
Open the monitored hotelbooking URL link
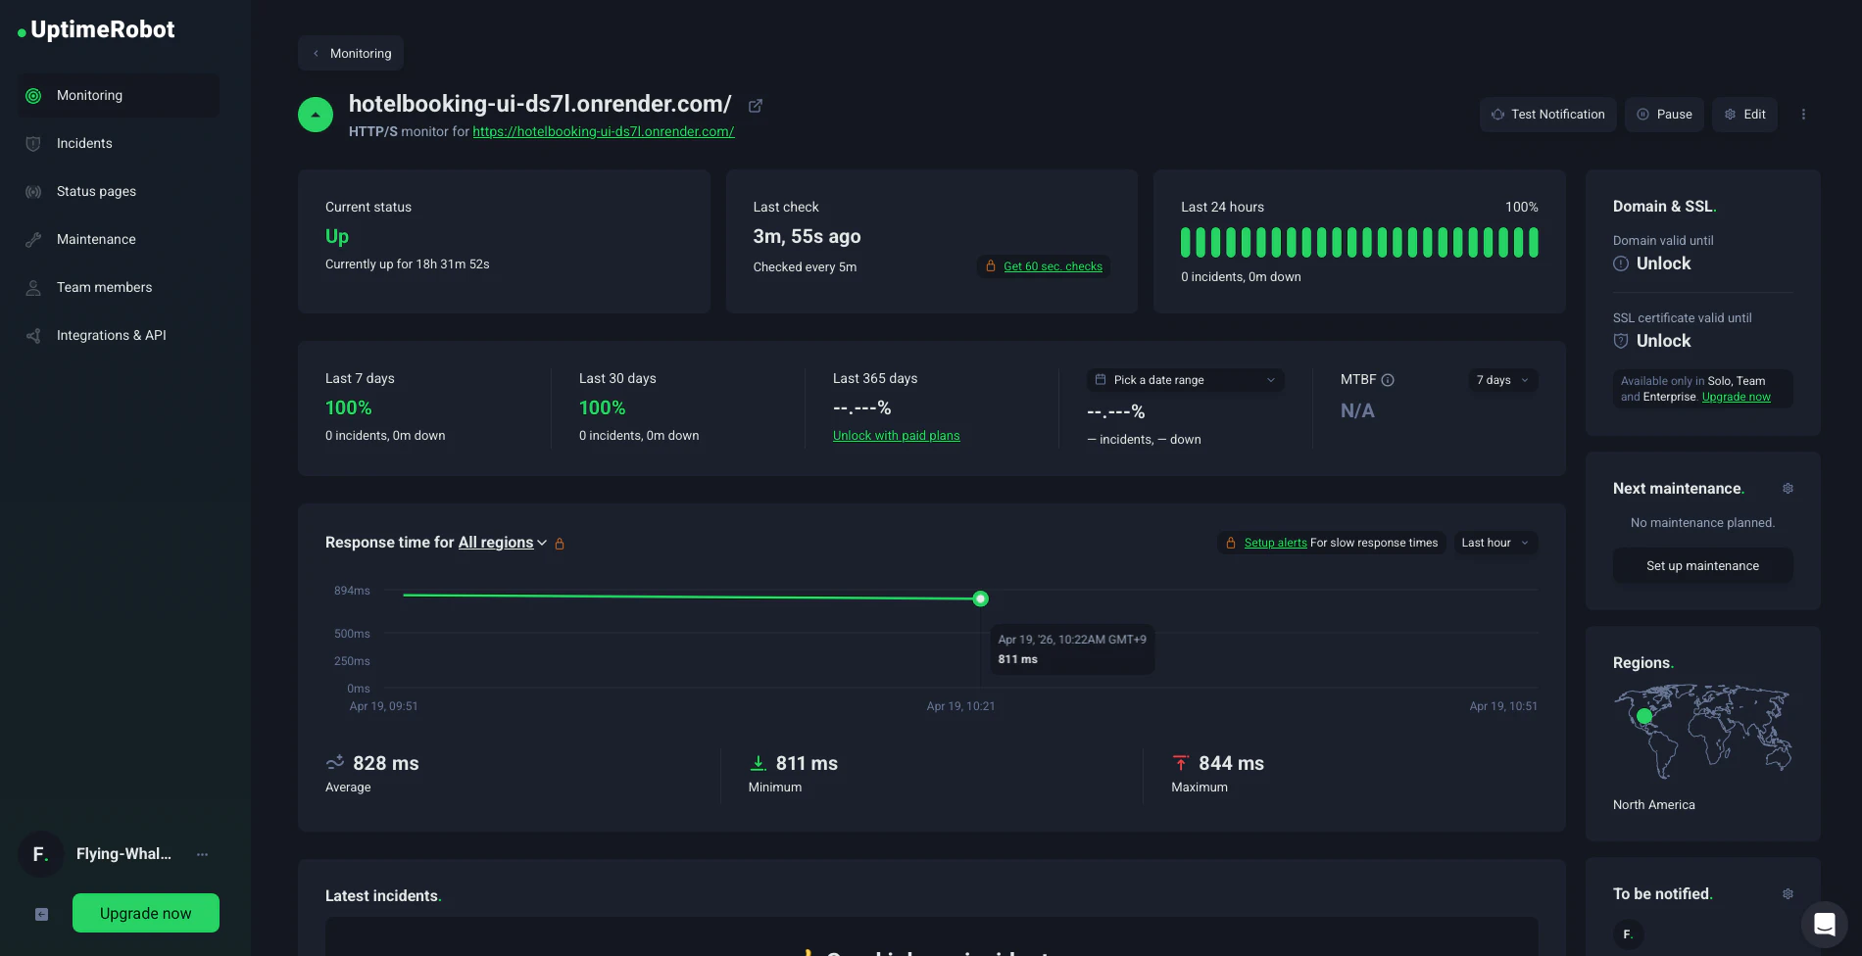click(x=604, y=131)
